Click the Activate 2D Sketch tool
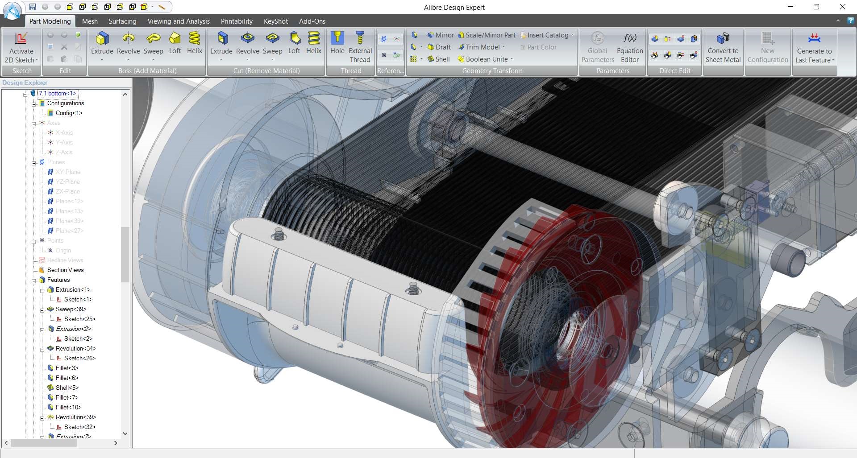The image size is (857, 458). pos(21,47)
